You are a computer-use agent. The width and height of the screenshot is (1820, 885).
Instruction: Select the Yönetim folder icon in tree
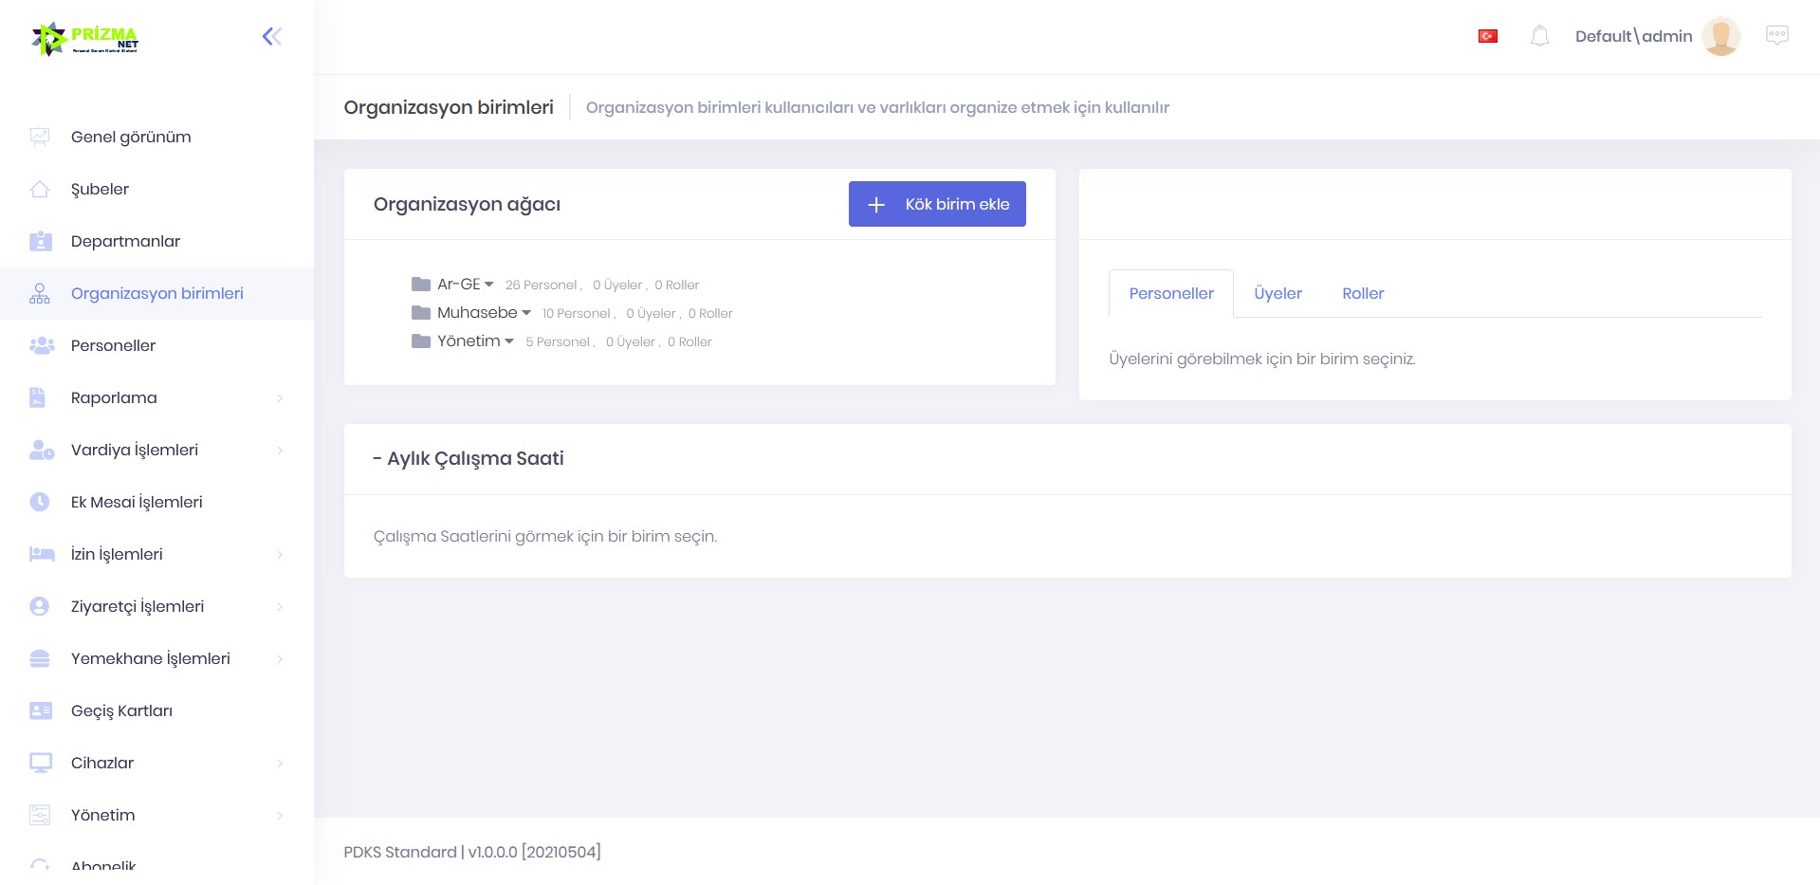[421, 341]
